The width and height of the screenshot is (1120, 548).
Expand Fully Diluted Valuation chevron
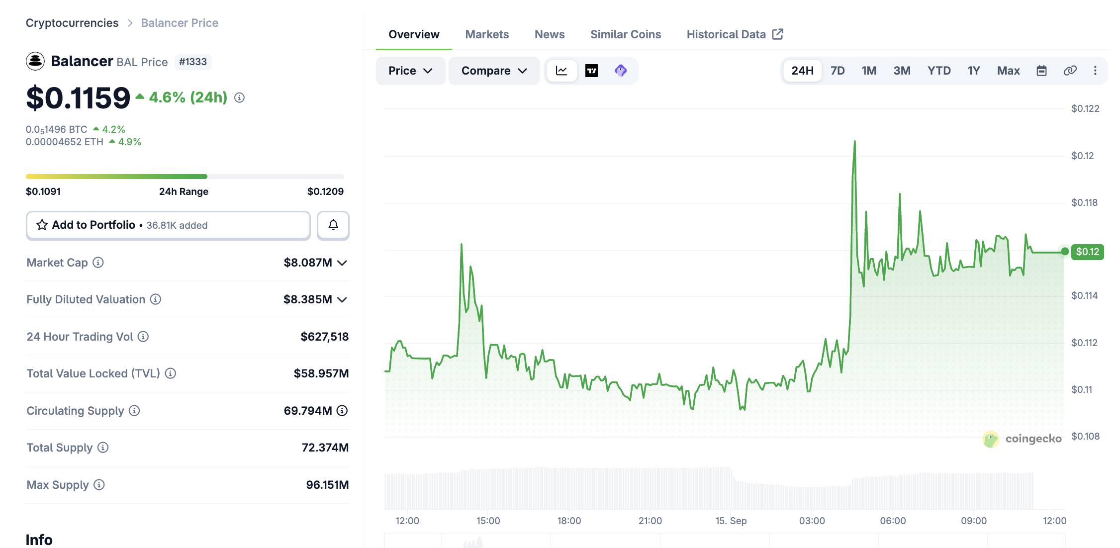[342, 300]
